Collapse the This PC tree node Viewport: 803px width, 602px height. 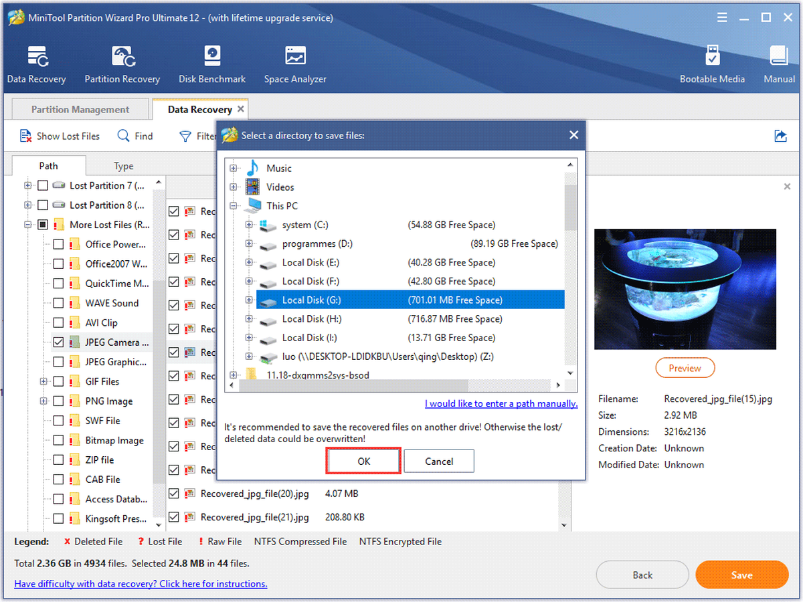(234, 206)
